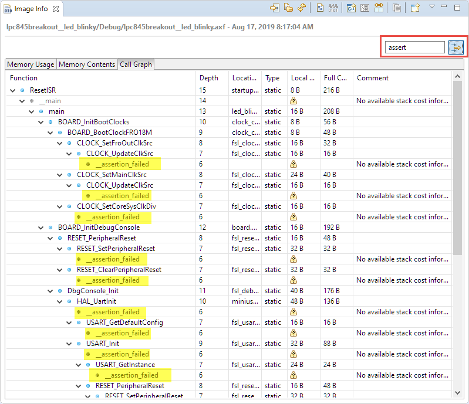
Task: Click the binary 1010 toolbar icon
Action: (365, 8)
